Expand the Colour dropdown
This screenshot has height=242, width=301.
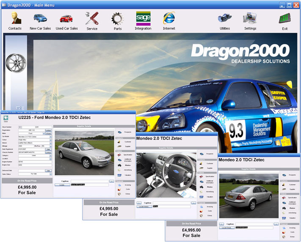point(51,140)
